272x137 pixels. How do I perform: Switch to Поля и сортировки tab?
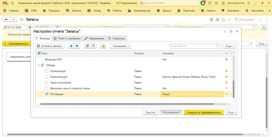[x=67, y=38]
